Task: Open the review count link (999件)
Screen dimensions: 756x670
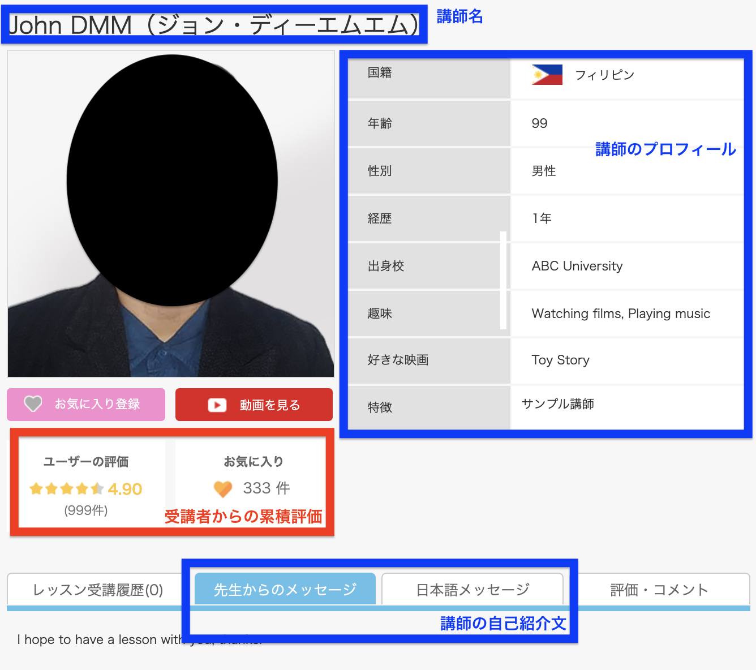Action: pyautogui.click(x=86, y=510)
